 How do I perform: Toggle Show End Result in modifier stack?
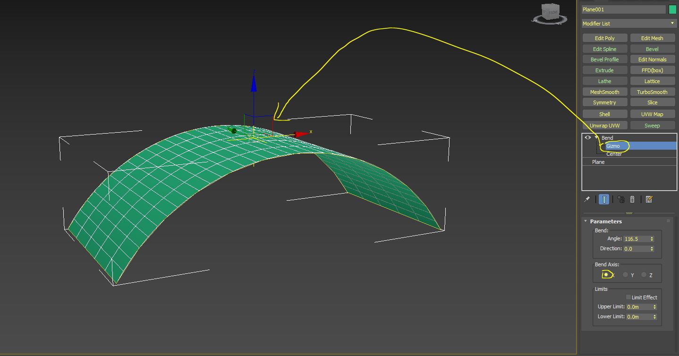pyautogui.click(x=603, y=199)
